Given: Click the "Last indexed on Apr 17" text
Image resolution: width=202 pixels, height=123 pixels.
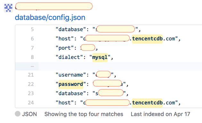Looking at the screenshot, I should point(160,114).
